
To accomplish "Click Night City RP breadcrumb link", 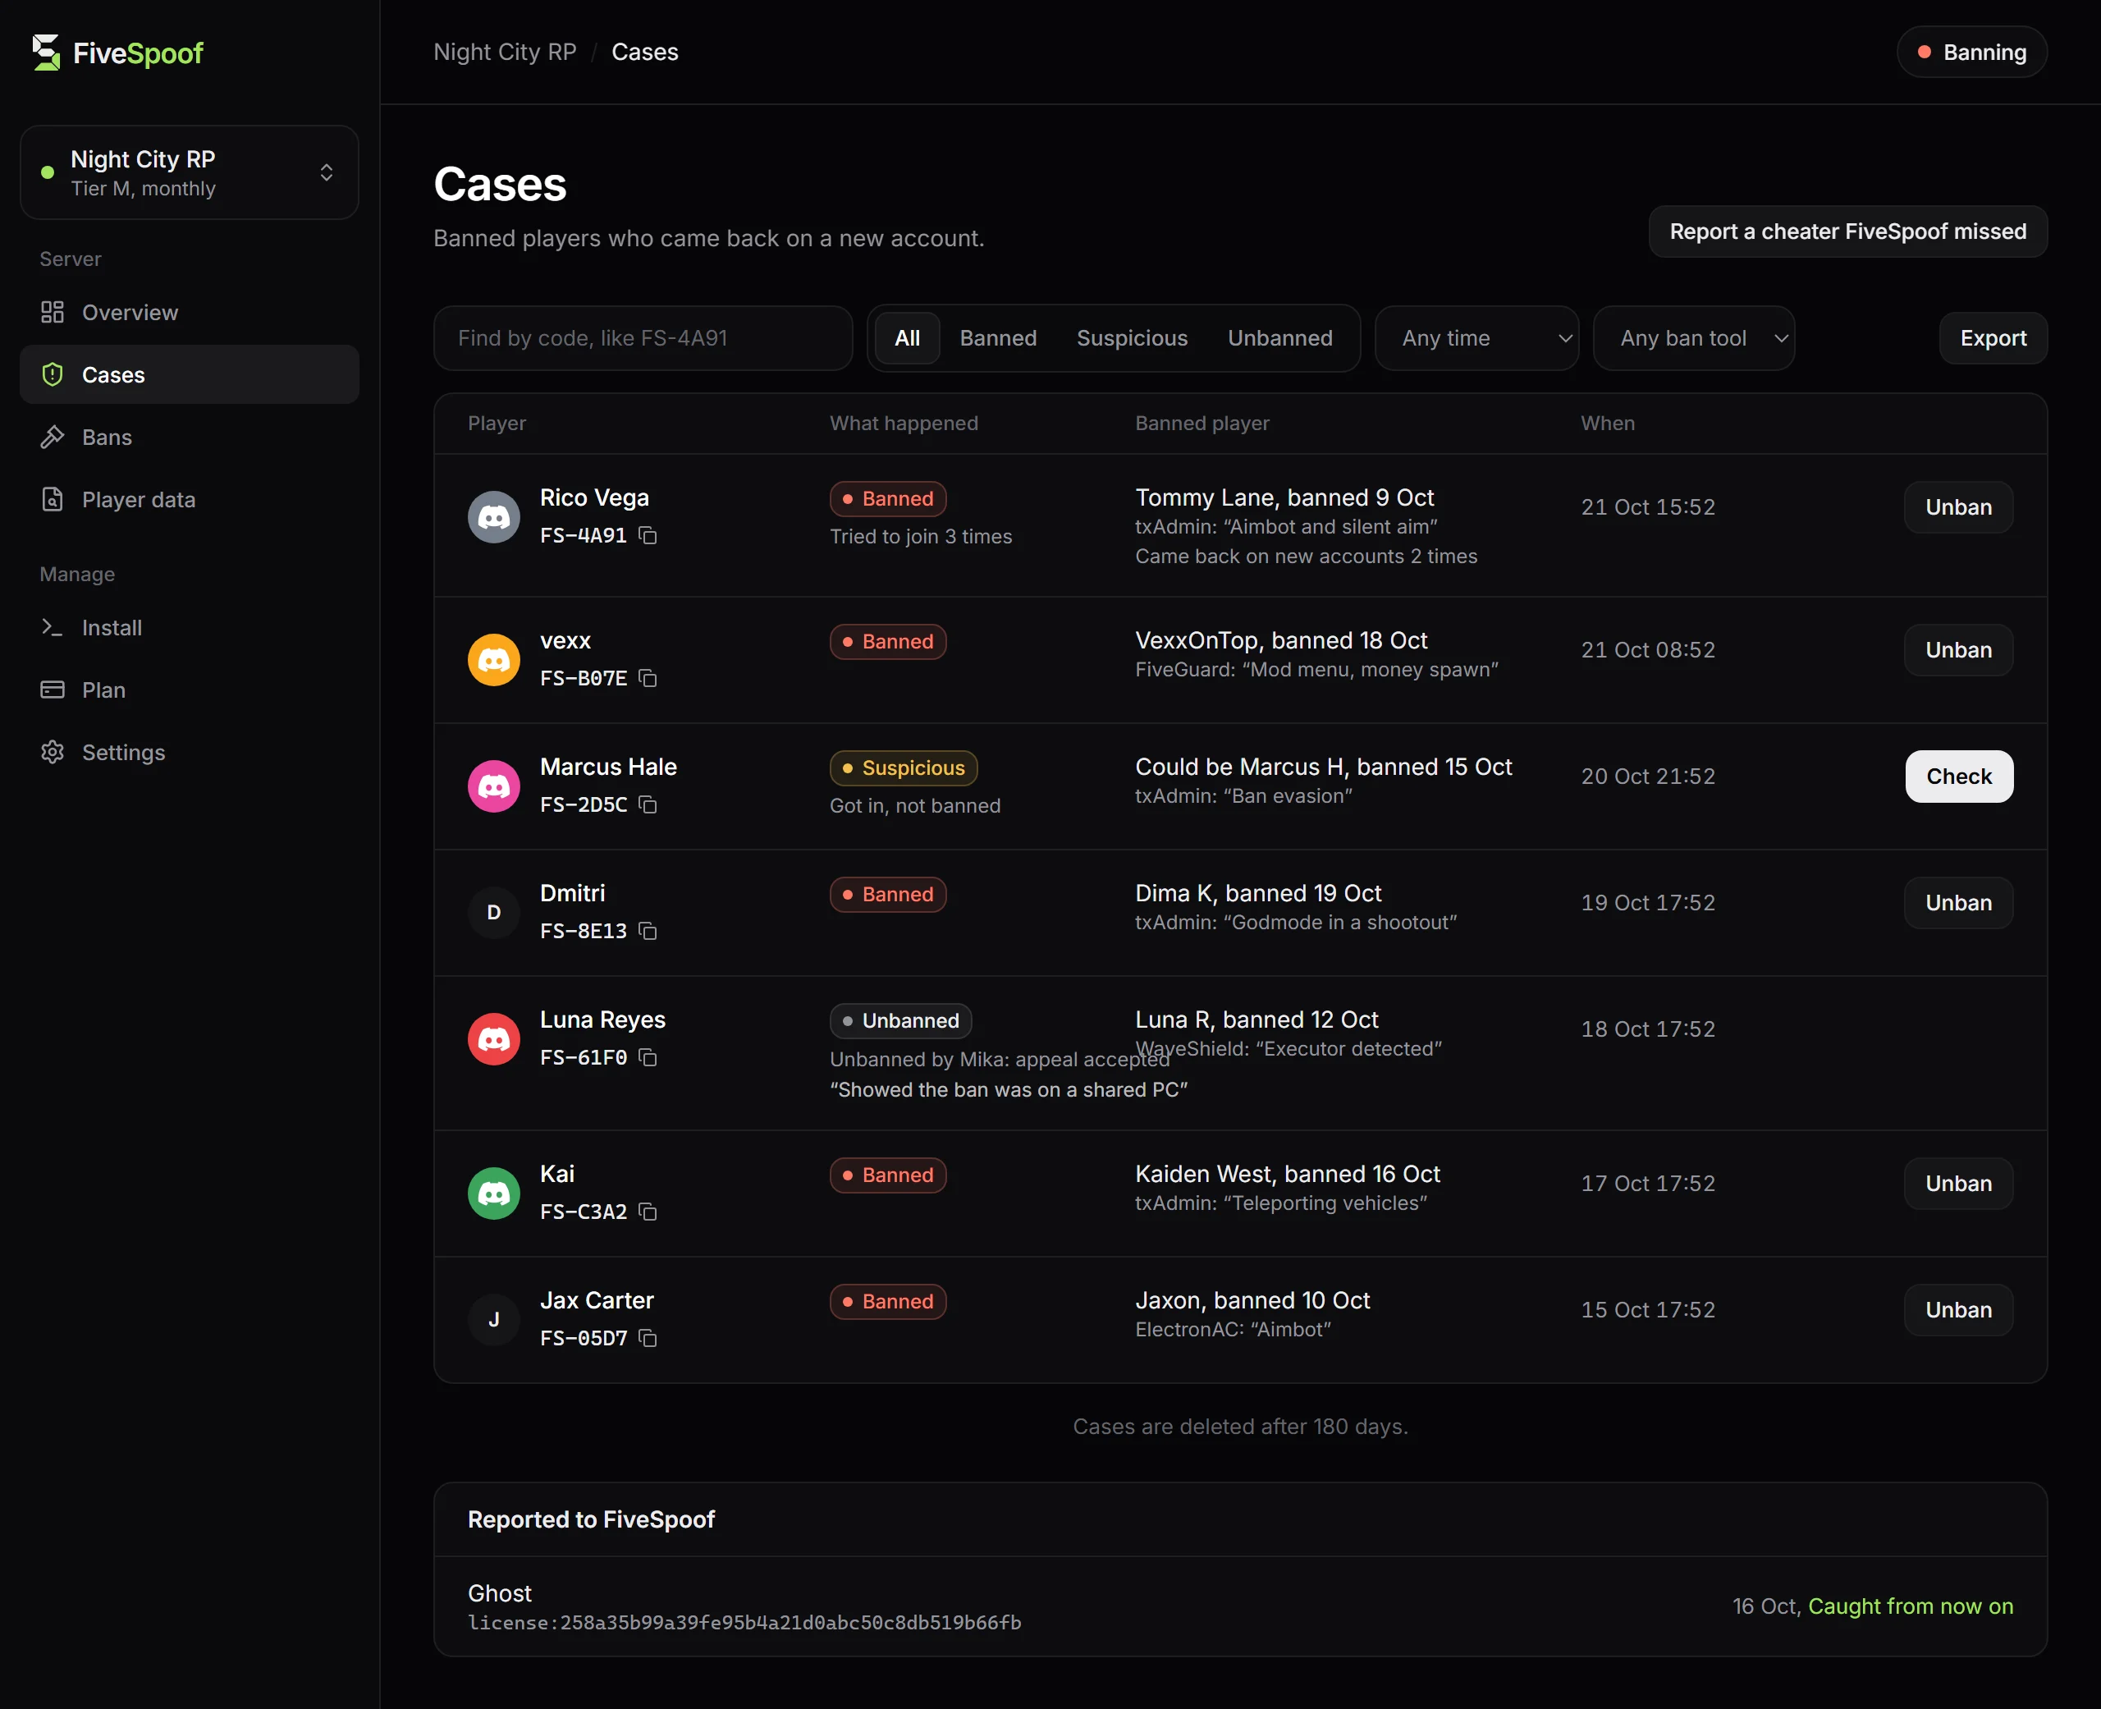I will pos(505,53).
